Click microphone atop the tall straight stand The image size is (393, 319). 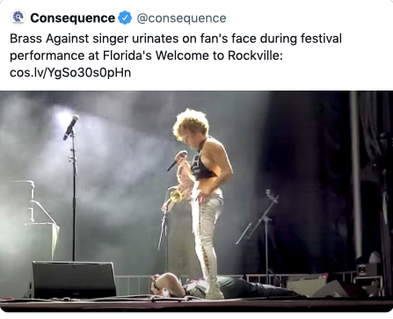pyautogui.click(x=71, y=127)
